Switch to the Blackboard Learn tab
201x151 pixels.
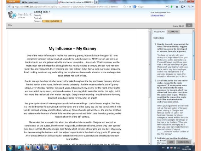coord(39,2)
